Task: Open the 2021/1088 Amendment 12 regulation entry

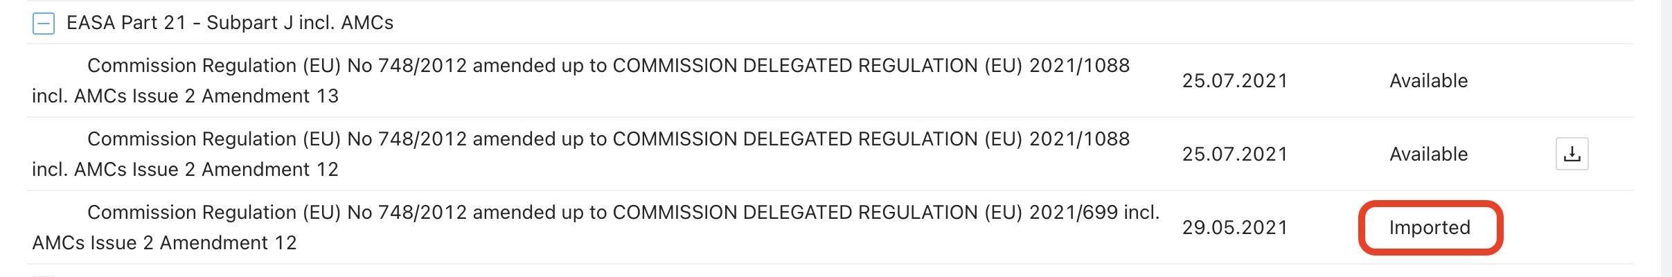Action: 580,154
